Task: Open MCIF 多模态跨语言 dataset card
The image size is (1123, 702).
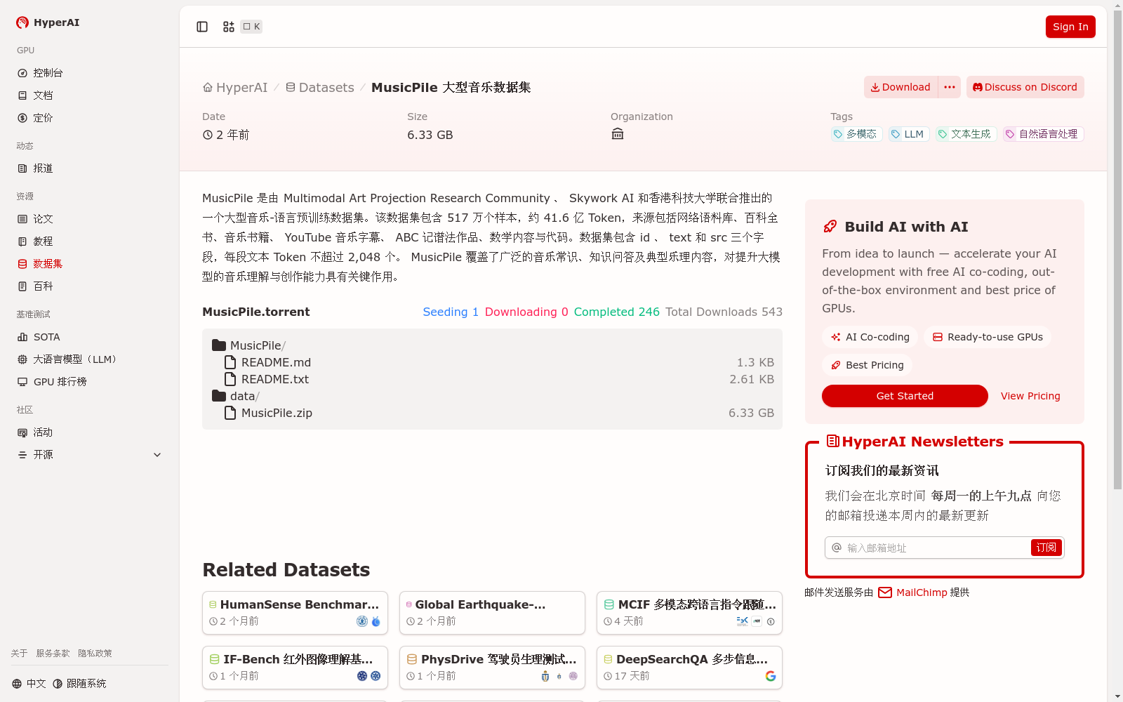Action: click(x=689, y=613)
